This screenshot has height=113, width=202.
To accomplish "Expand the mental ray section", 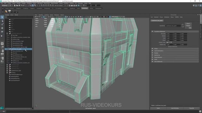I will [x=152, y=55].
